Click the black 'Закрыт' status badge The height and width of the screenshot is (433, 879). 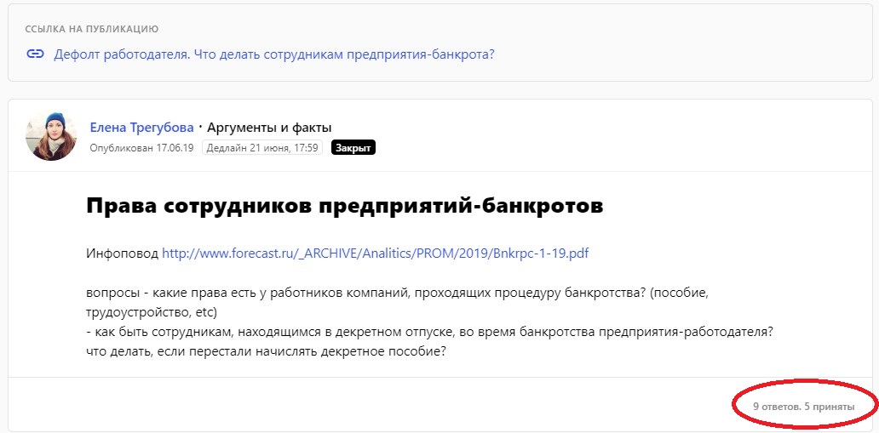tap(353, 148)
